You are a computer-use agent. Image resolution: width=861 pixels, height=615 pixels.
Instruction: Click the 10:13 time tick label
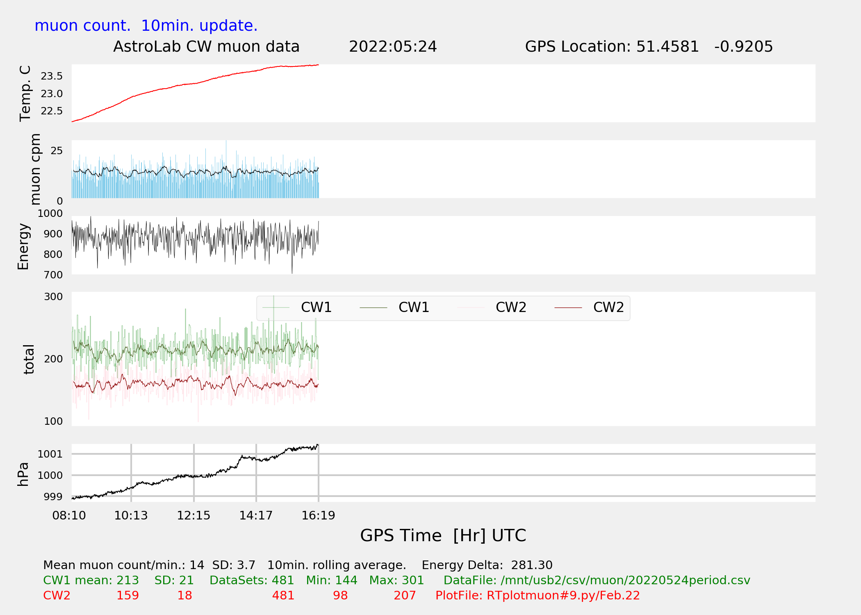[x=131, y=516]
